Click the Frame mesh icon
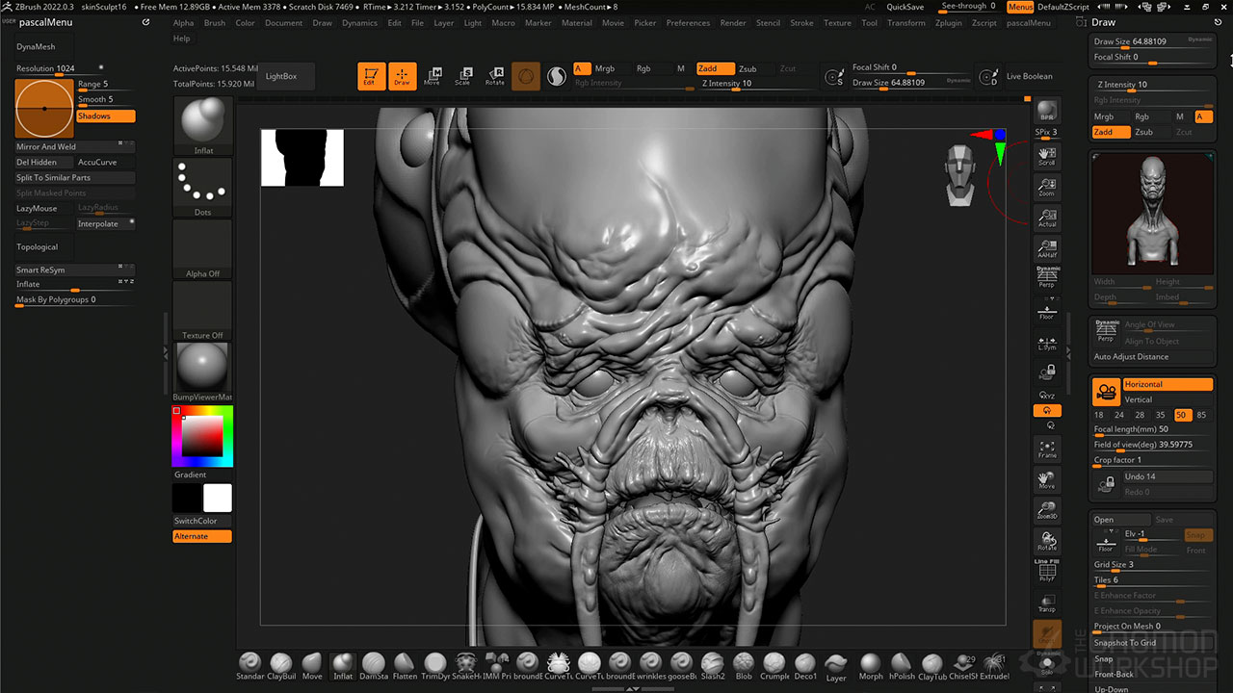The height and width of the screenshot is (693, 1233). point(1047,449)
